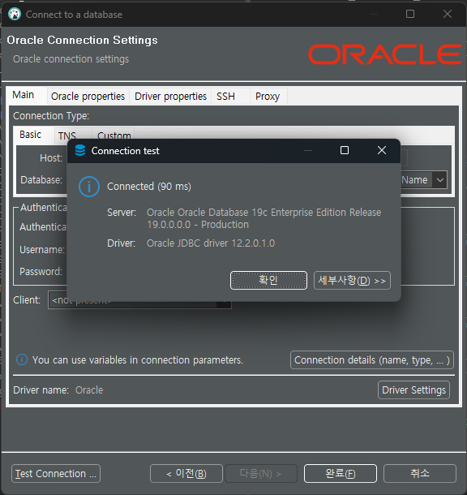This screenshot has height=495, width=467.
Task: Click the blue info icon beside Connected message
Action: point(89,187)
